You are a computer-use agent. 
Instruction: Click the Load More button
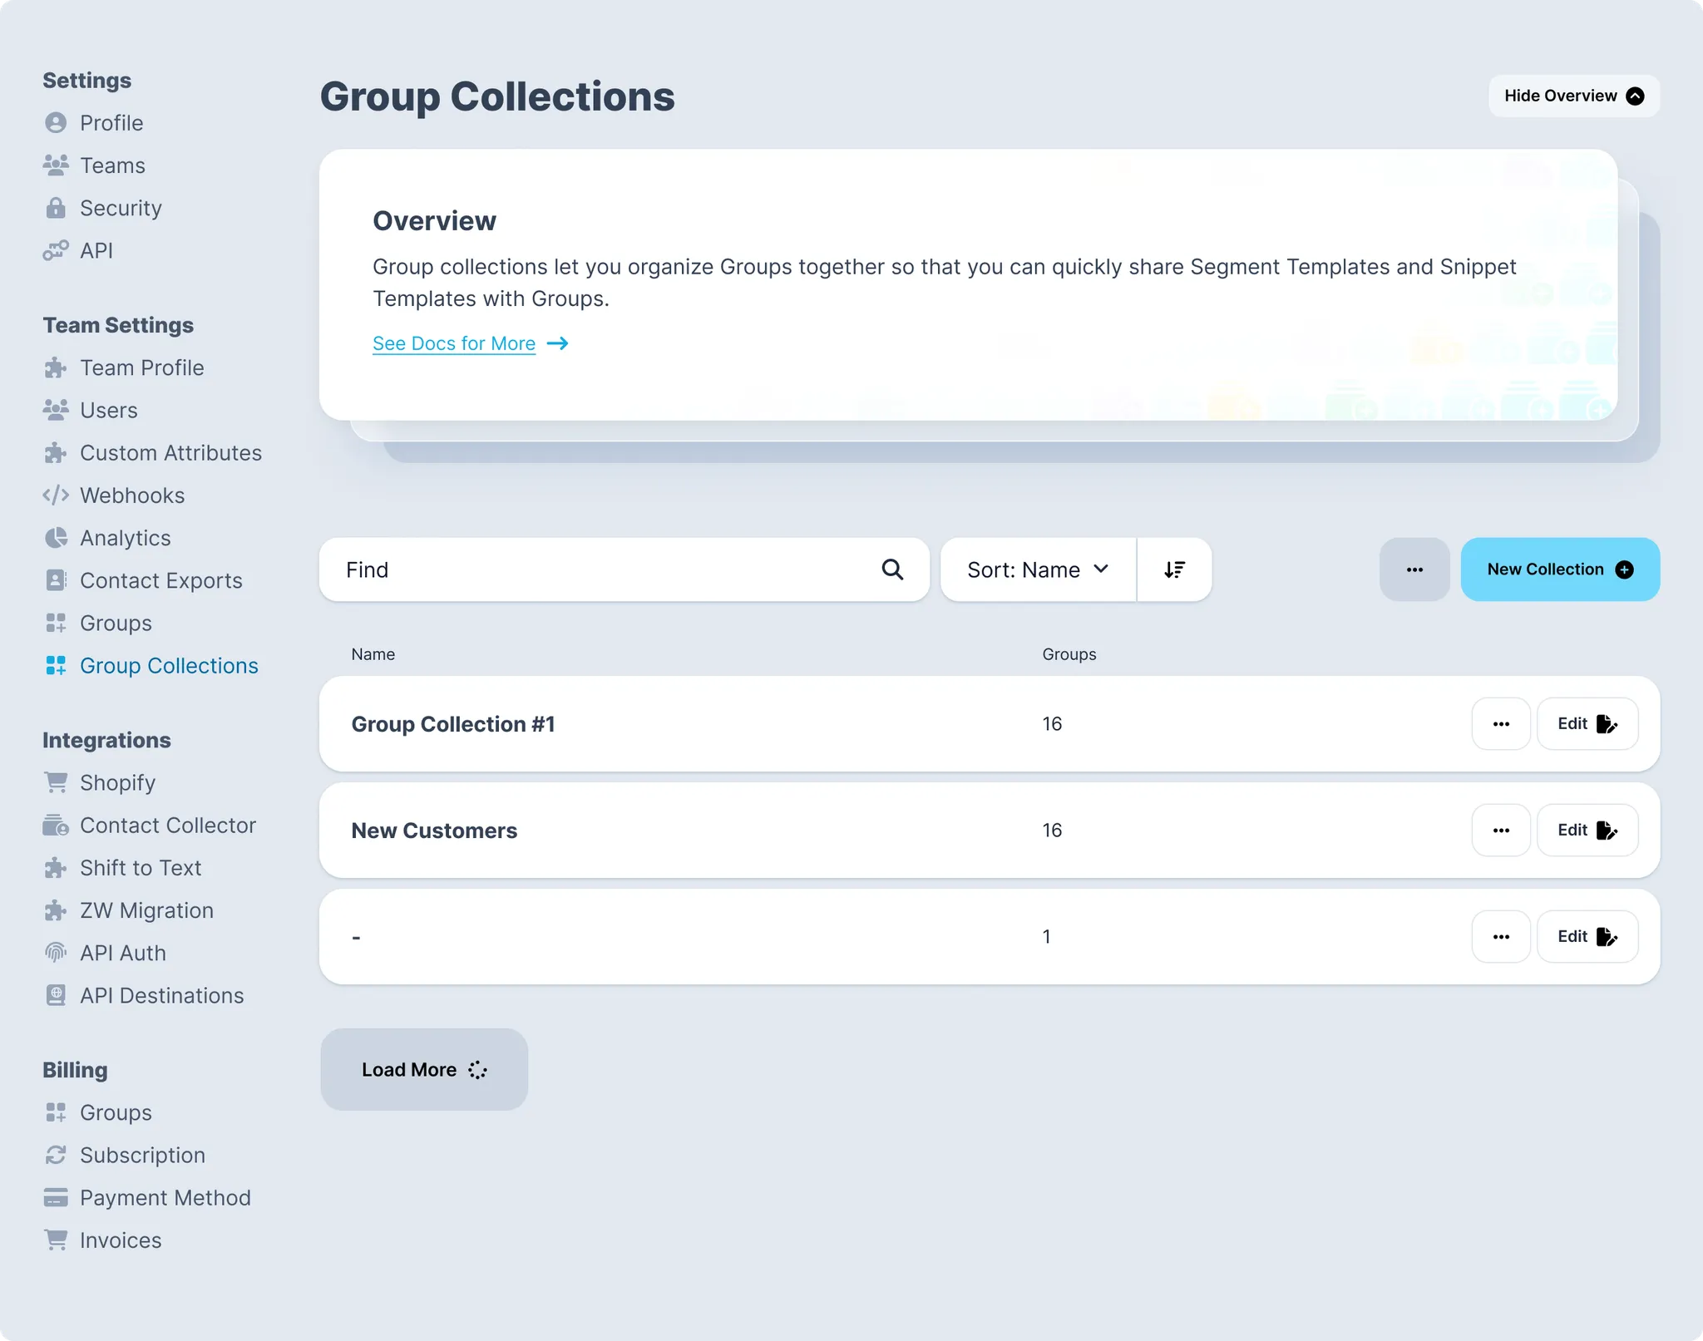[424, 1069]
